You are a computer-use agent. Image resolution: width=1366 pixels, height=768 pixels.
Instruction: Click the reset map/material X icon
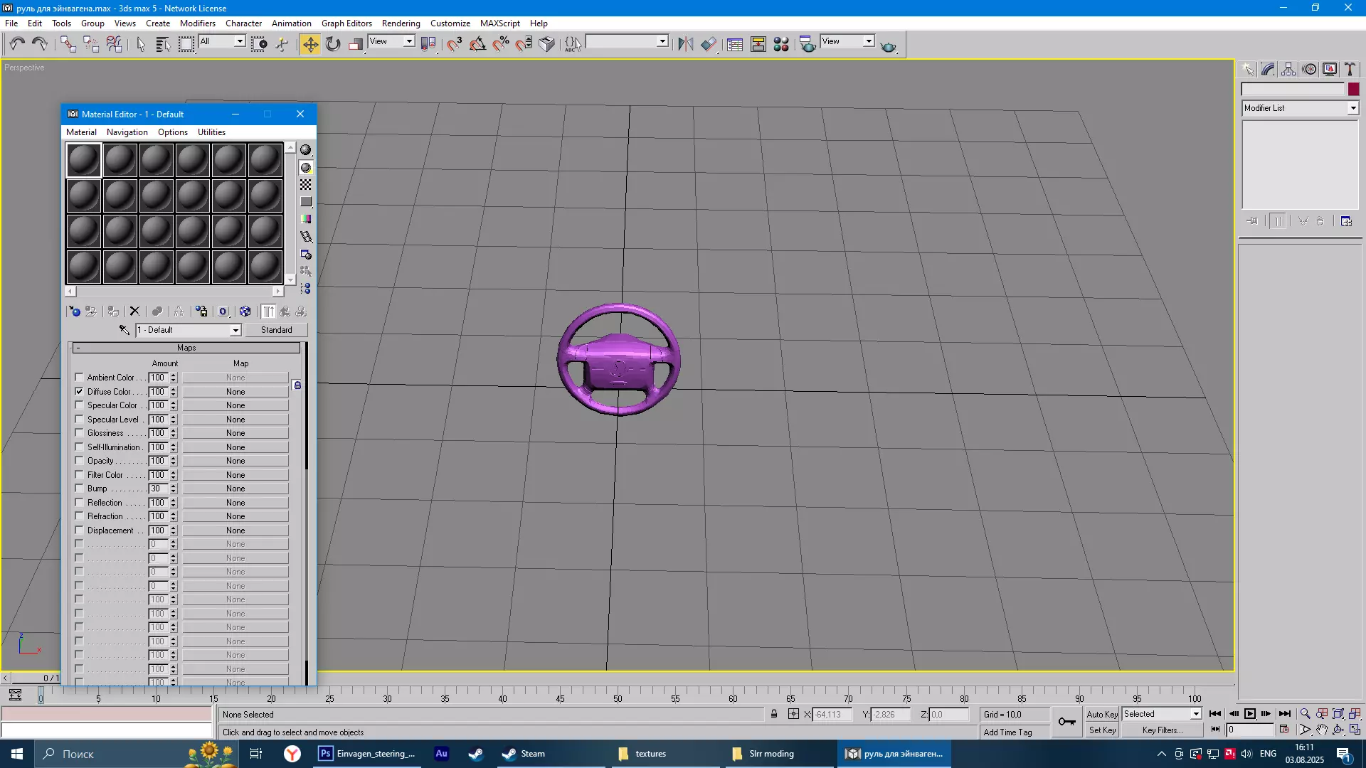coord(134,311)
